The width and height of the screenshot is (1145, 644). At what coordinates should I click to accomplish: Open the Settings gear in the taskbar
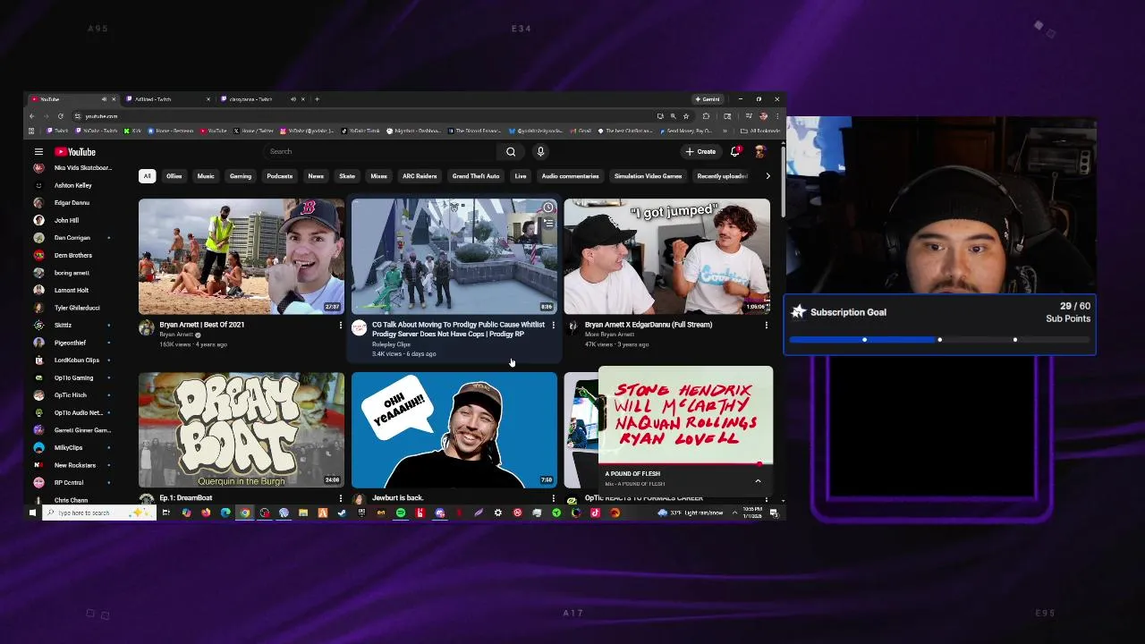point(498,513)
